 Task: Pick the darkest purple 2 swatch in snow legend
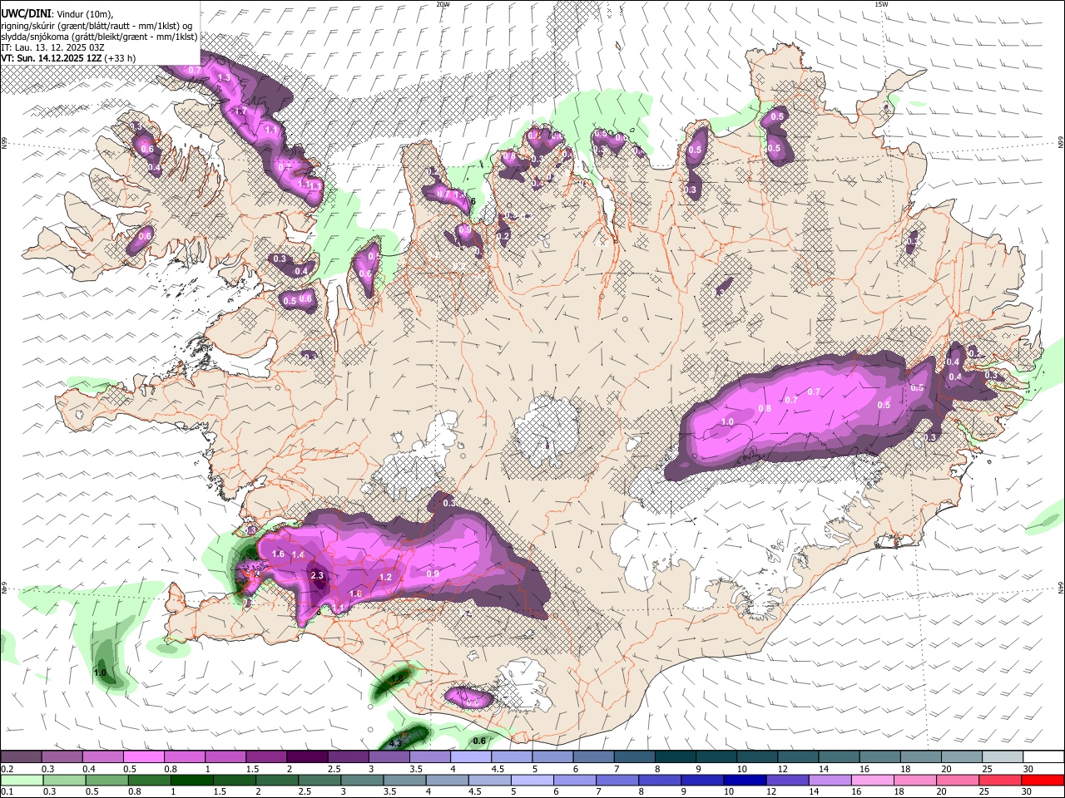tap(307, 756)
